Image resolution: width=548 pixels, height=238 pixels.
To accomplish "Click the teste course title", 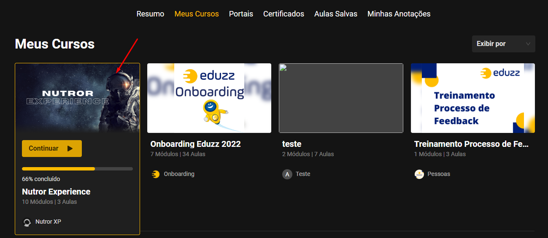I will (292, 144).
